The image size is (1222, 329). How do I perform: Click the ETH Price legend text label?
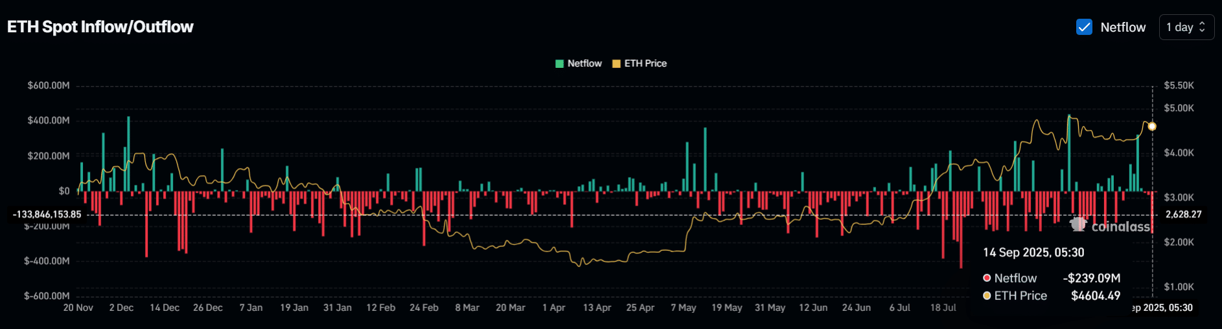click(645, 63)
